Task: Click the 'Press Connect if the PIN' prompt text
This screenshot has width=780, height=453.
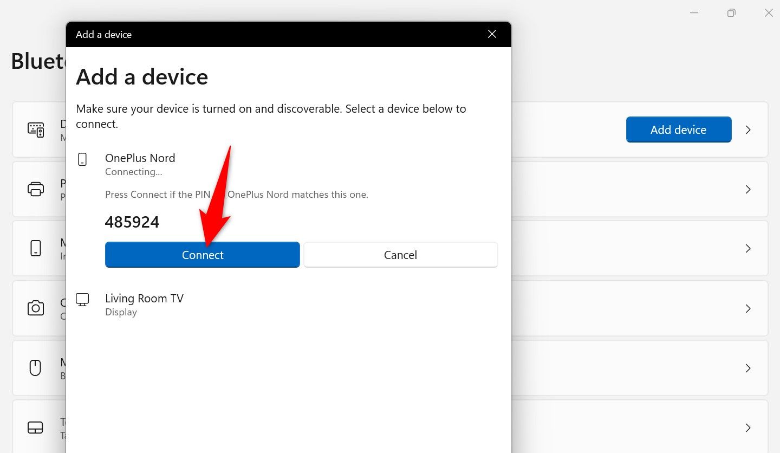Action: [x=237, y=194]
